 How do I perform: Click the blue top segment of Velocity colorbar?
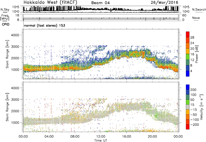click(x=188, y=87)
